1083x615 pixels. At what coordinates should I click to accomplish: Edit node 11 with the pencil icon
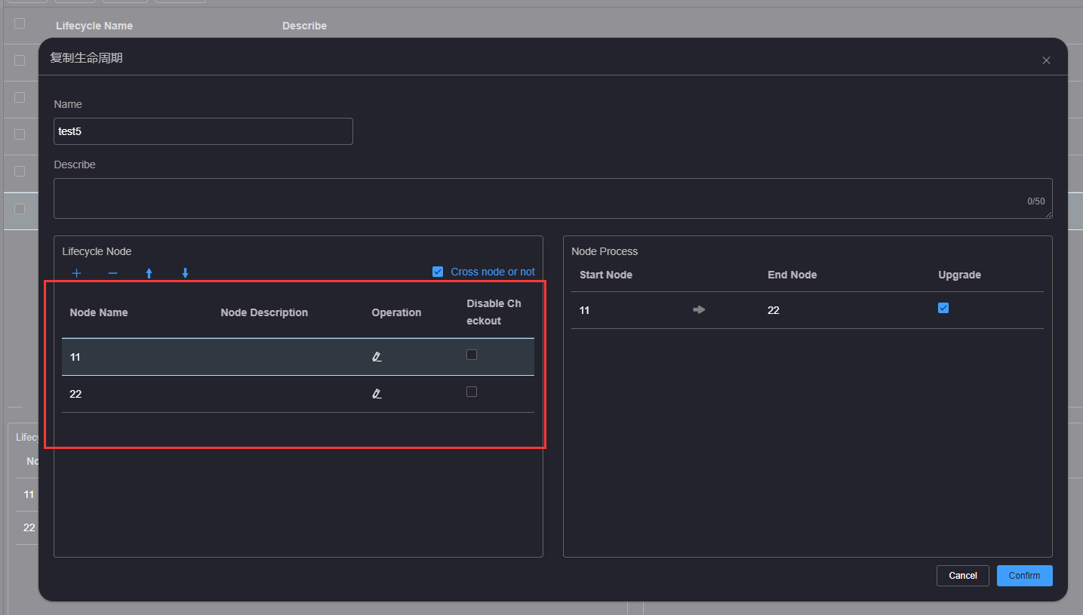[377, 356]
